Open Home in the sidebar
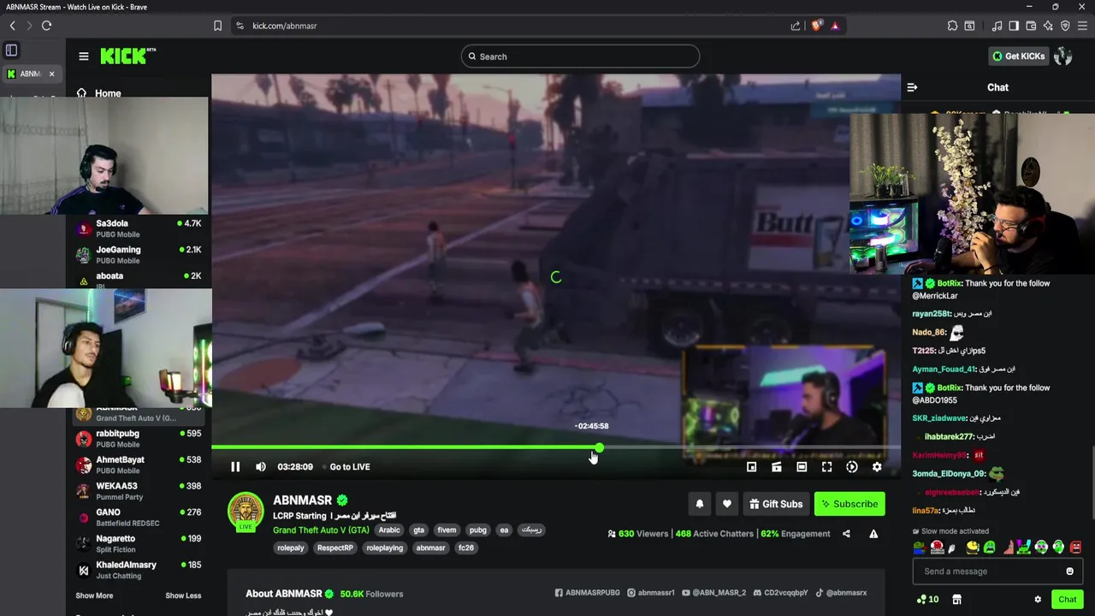This screenshot has width=1095, height=616. click(99, 93)
